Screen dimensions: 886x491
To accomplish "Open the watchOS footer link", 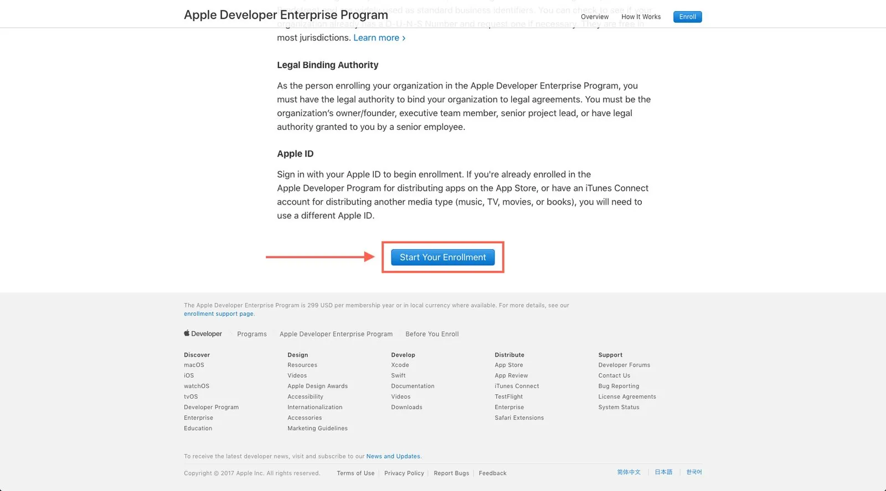I will tap(197, 386).
